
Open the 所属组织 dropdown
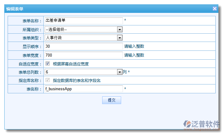click(84, 29)
